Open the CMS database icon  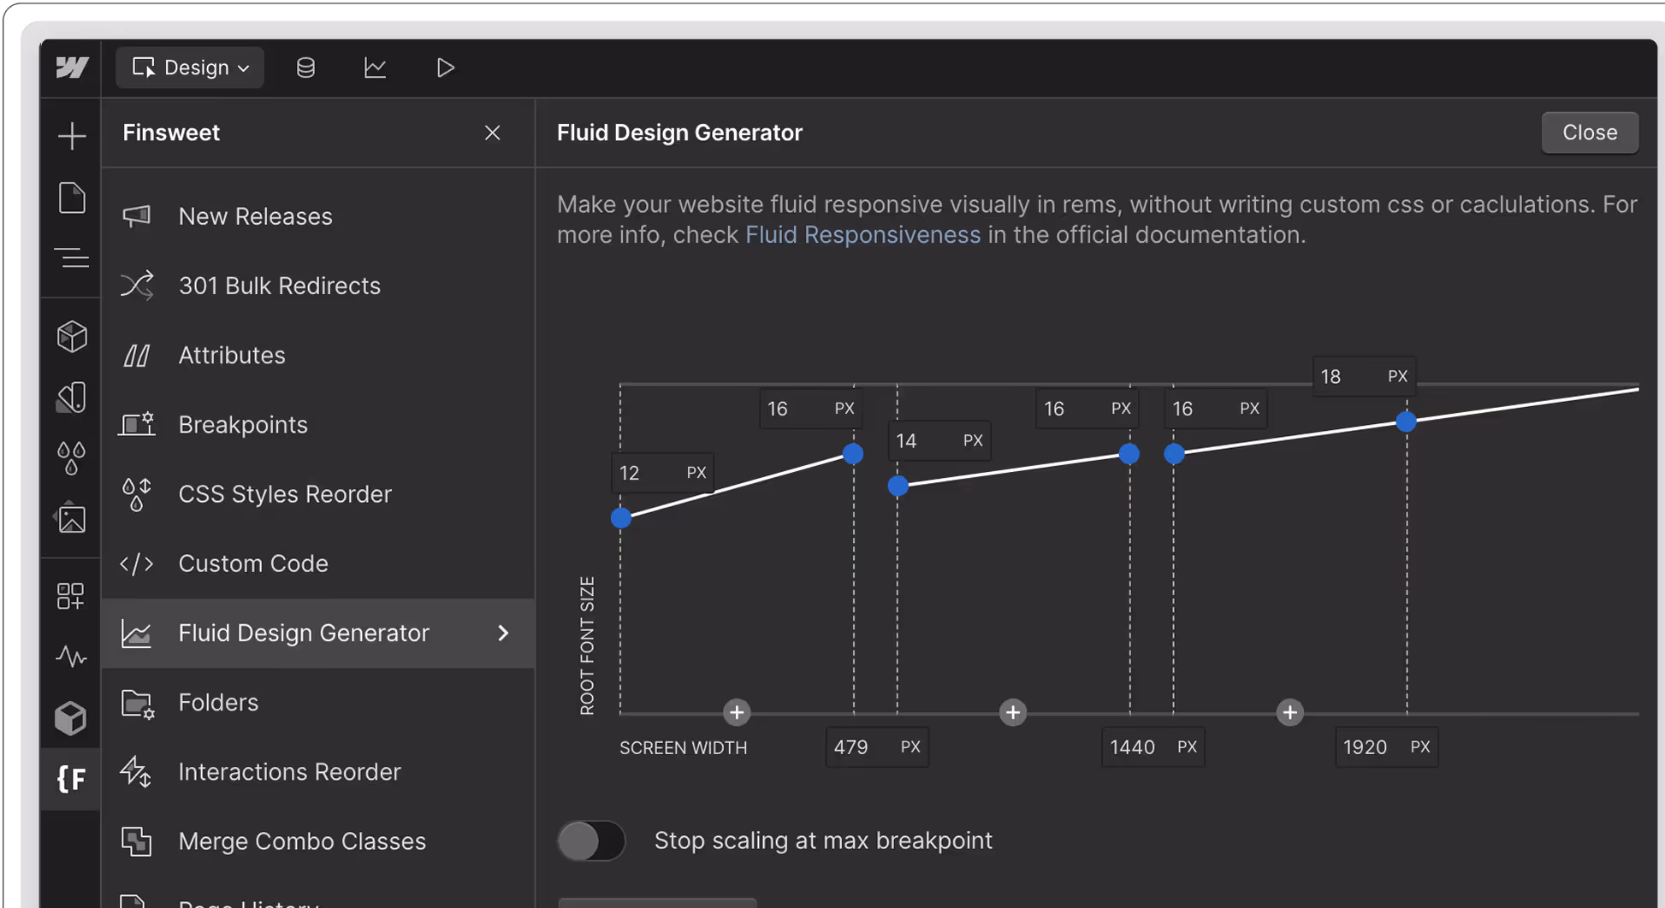tap(305, 68)
